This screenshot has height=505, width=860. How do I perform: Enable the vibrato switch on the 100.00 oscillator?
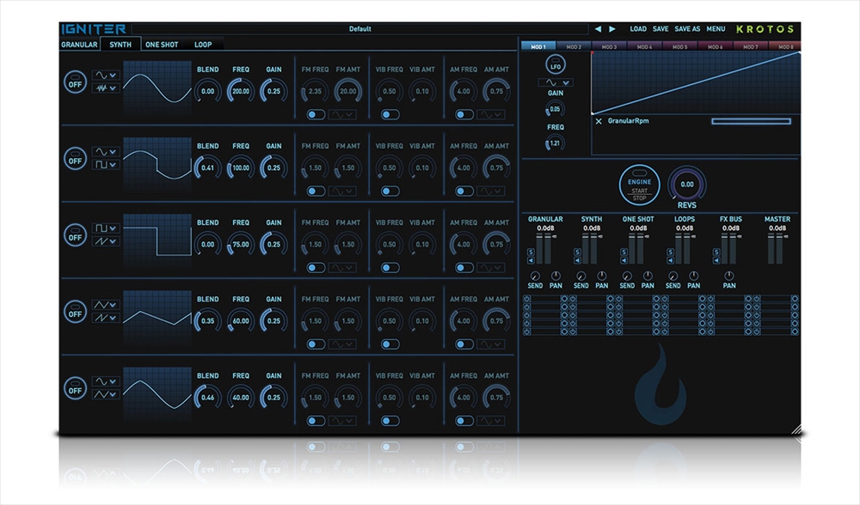tap(390, 192)
